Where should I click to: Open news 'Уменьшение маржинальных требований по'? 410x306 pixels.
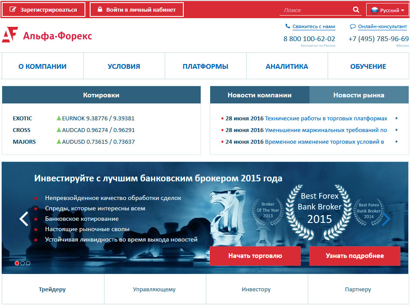click(326, 130)
